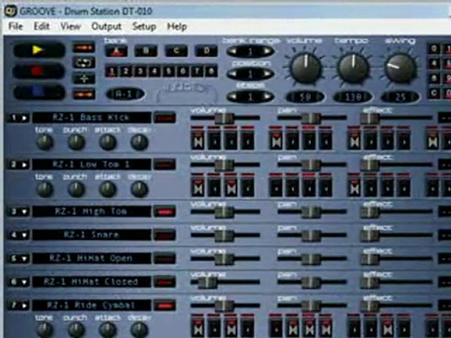Click the Bass Kick punch knob
Image resolution: width=451 pixels, height=338 pixels.
click(76, 142)
